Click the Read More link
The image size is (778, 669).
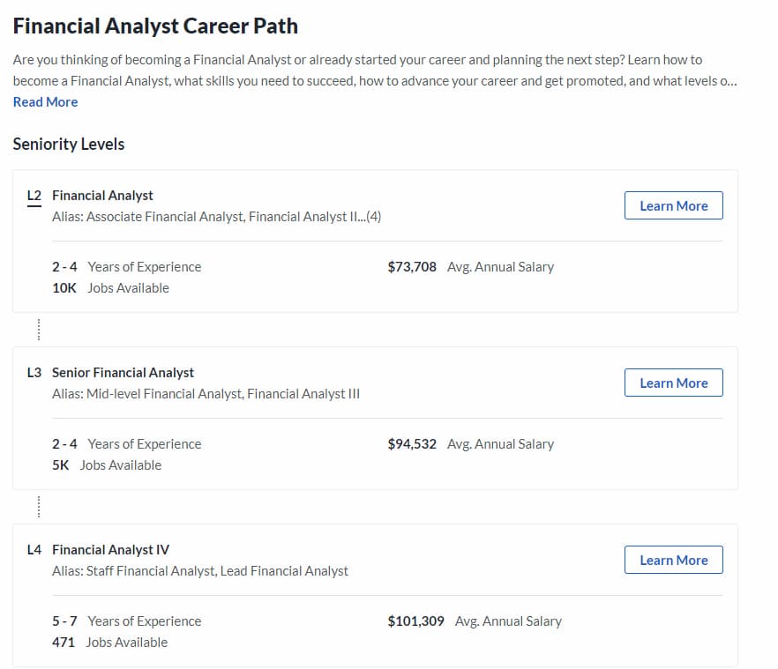point(45,102)
